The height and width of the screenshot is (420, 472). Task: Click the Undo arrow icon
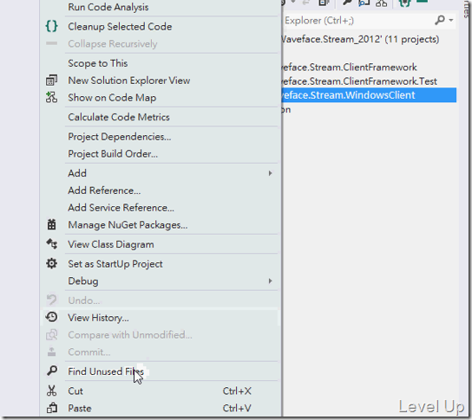coord(51,300)
